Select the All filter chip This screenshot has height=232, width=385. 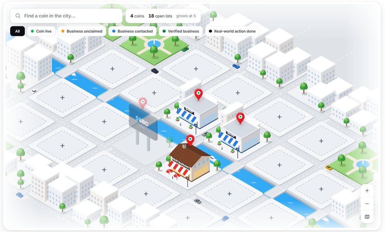tap(17, 31)
